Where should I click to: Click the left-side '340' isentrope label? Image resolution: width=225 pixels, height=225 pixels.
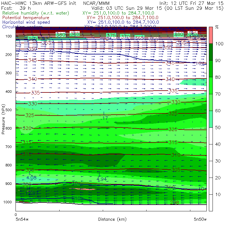[x=33, y=79]
